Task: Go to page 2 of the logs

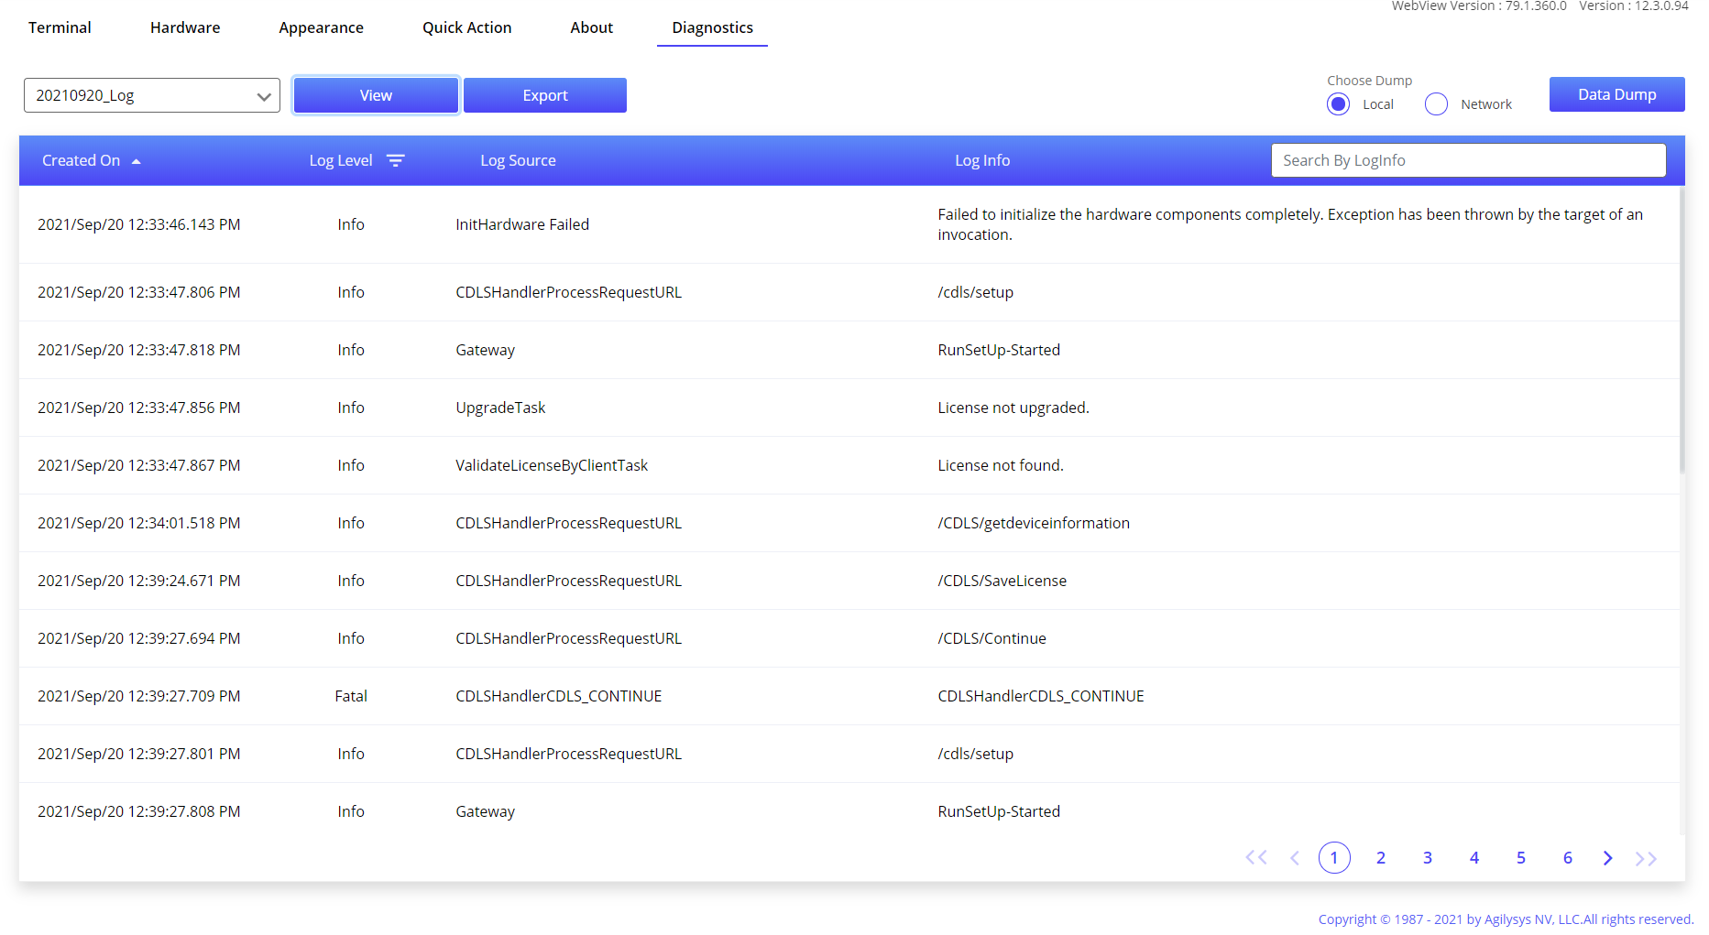Action: pos(1381,858)
